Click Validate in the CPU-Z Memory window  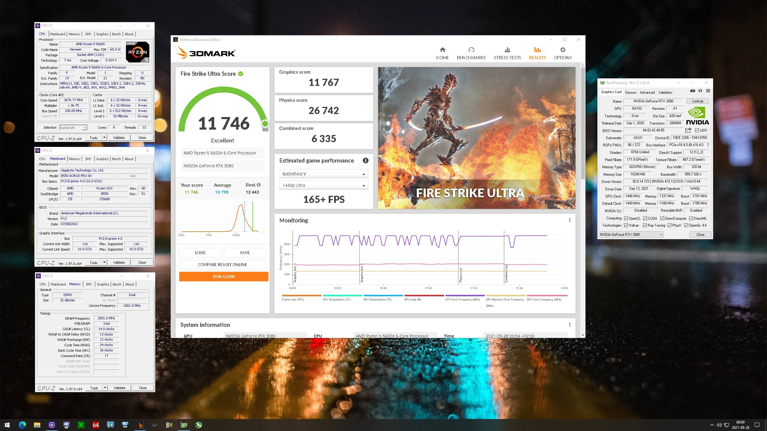click(x=120, y=388)
